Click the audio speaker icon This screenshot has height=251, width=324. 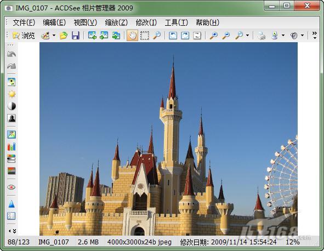[x=294, y=36]
